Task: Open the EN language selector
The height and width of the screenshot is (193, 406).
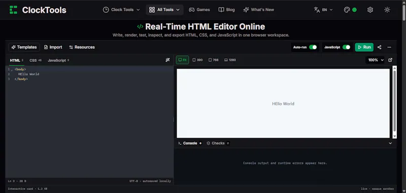Action: (x=323, y=10)
